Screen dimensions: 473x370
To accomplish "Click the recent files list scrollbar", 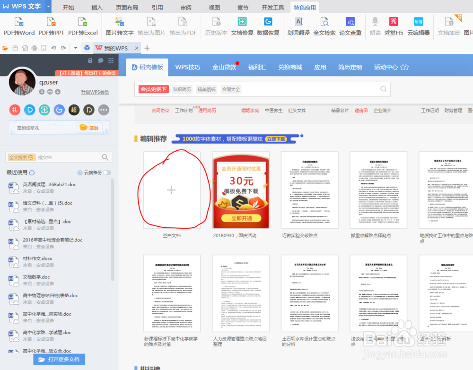I will 113,230.
